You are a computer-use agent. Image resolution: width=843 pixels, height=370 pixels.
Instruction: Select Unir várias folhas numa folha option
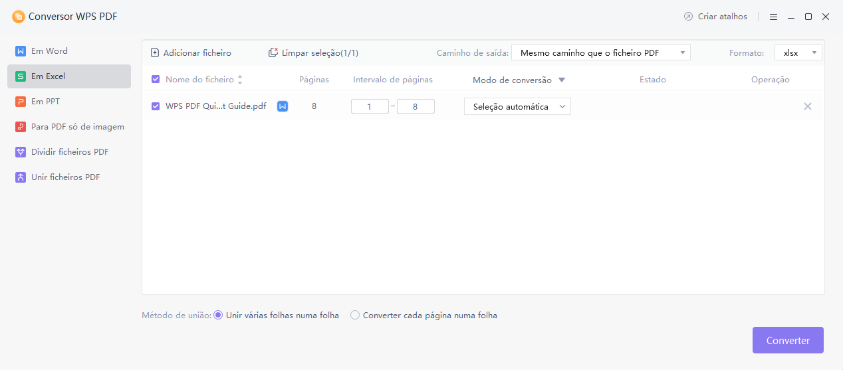[x=217, y=316]
